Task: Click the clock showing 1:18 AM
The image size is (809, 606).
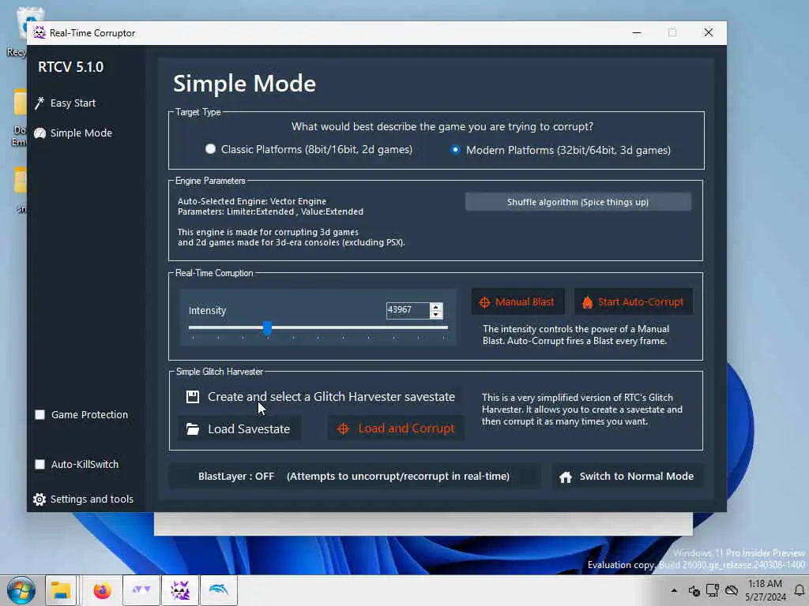Action: tap(765, 584)
